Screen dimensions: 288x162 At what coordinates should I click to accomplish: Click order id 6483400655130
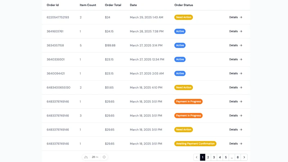pyautogui.click(x=58, y=87)
